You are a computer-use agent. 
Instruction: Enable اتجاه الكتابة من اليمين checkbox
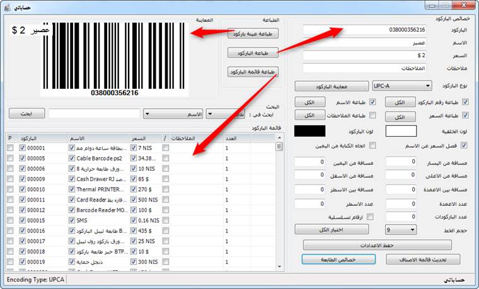(x=372, y=145)
